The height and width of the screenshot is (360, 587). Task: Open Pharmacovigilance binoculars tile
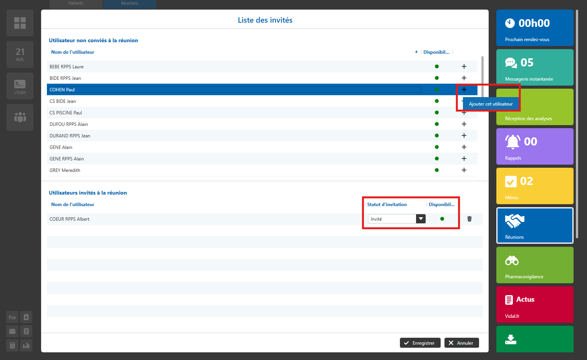534,265
